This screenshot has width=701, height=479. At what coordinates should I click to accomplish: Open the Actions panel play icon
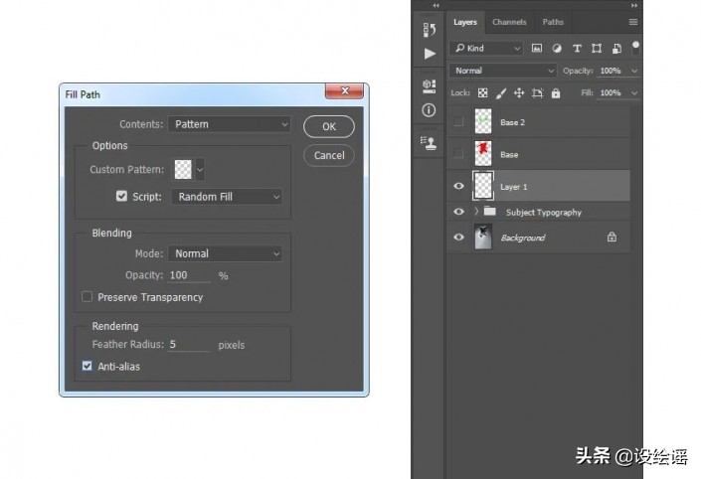pyautogui.click(x=430, y=54)
